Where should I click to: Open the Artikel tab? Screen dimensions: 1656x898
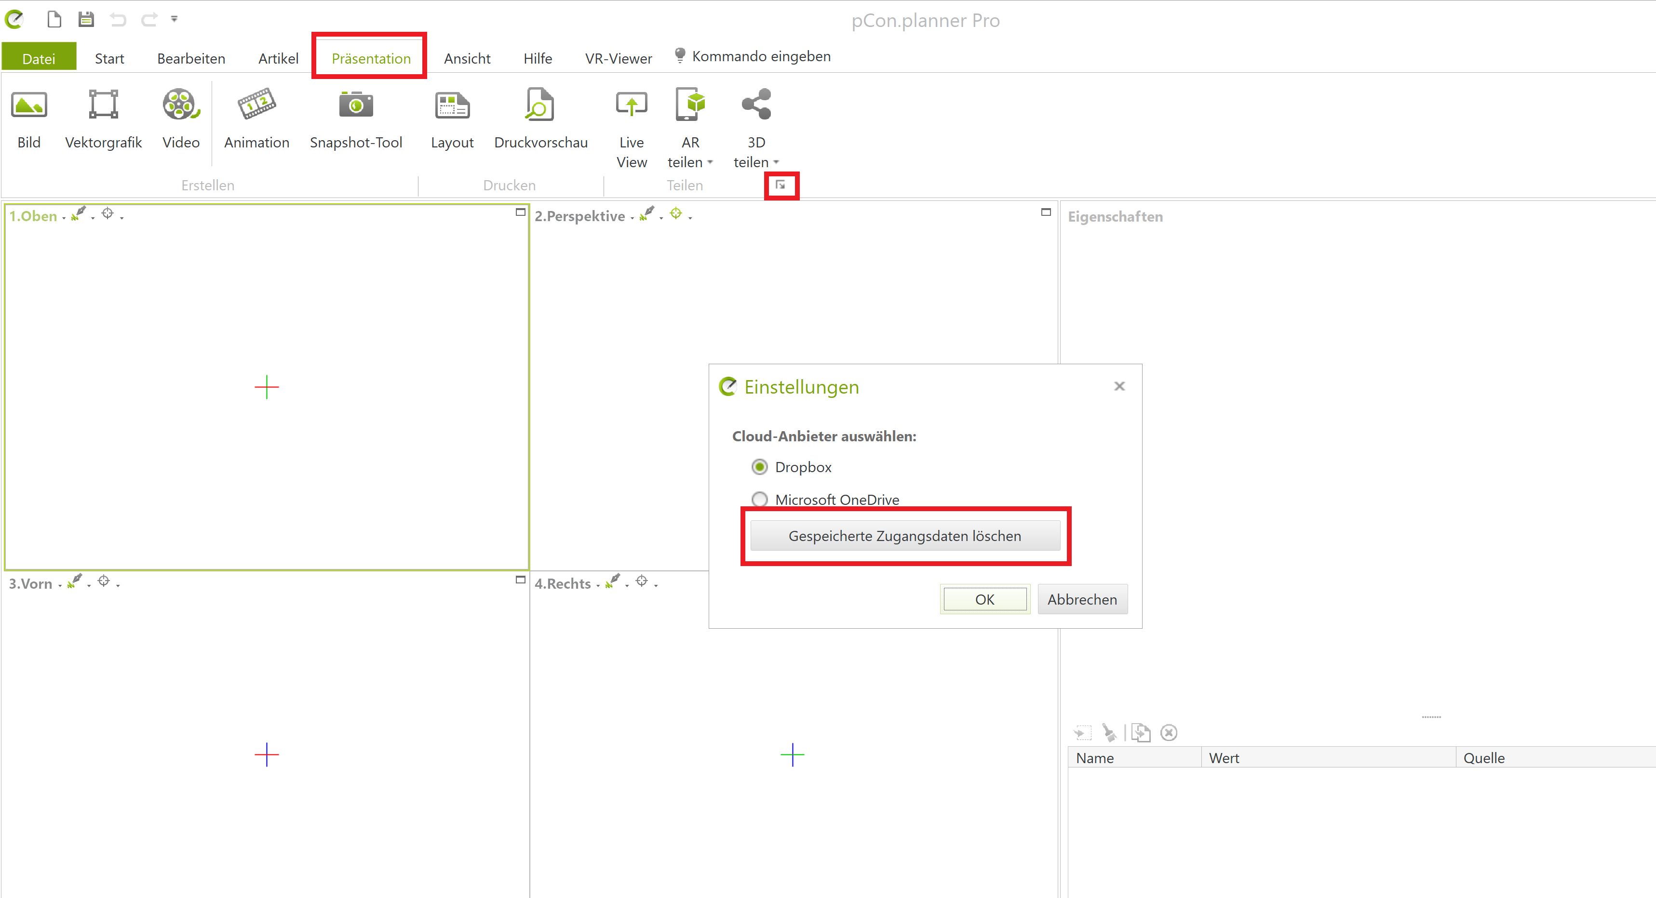(278, 58)
